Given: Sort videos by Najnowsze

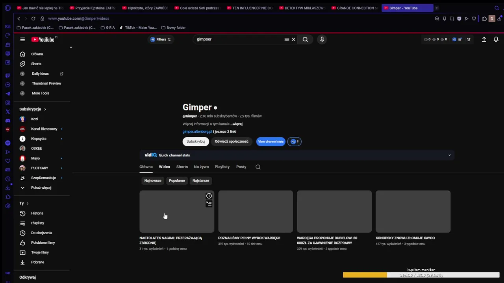Looking at the screenshot, I should [153, 180].
